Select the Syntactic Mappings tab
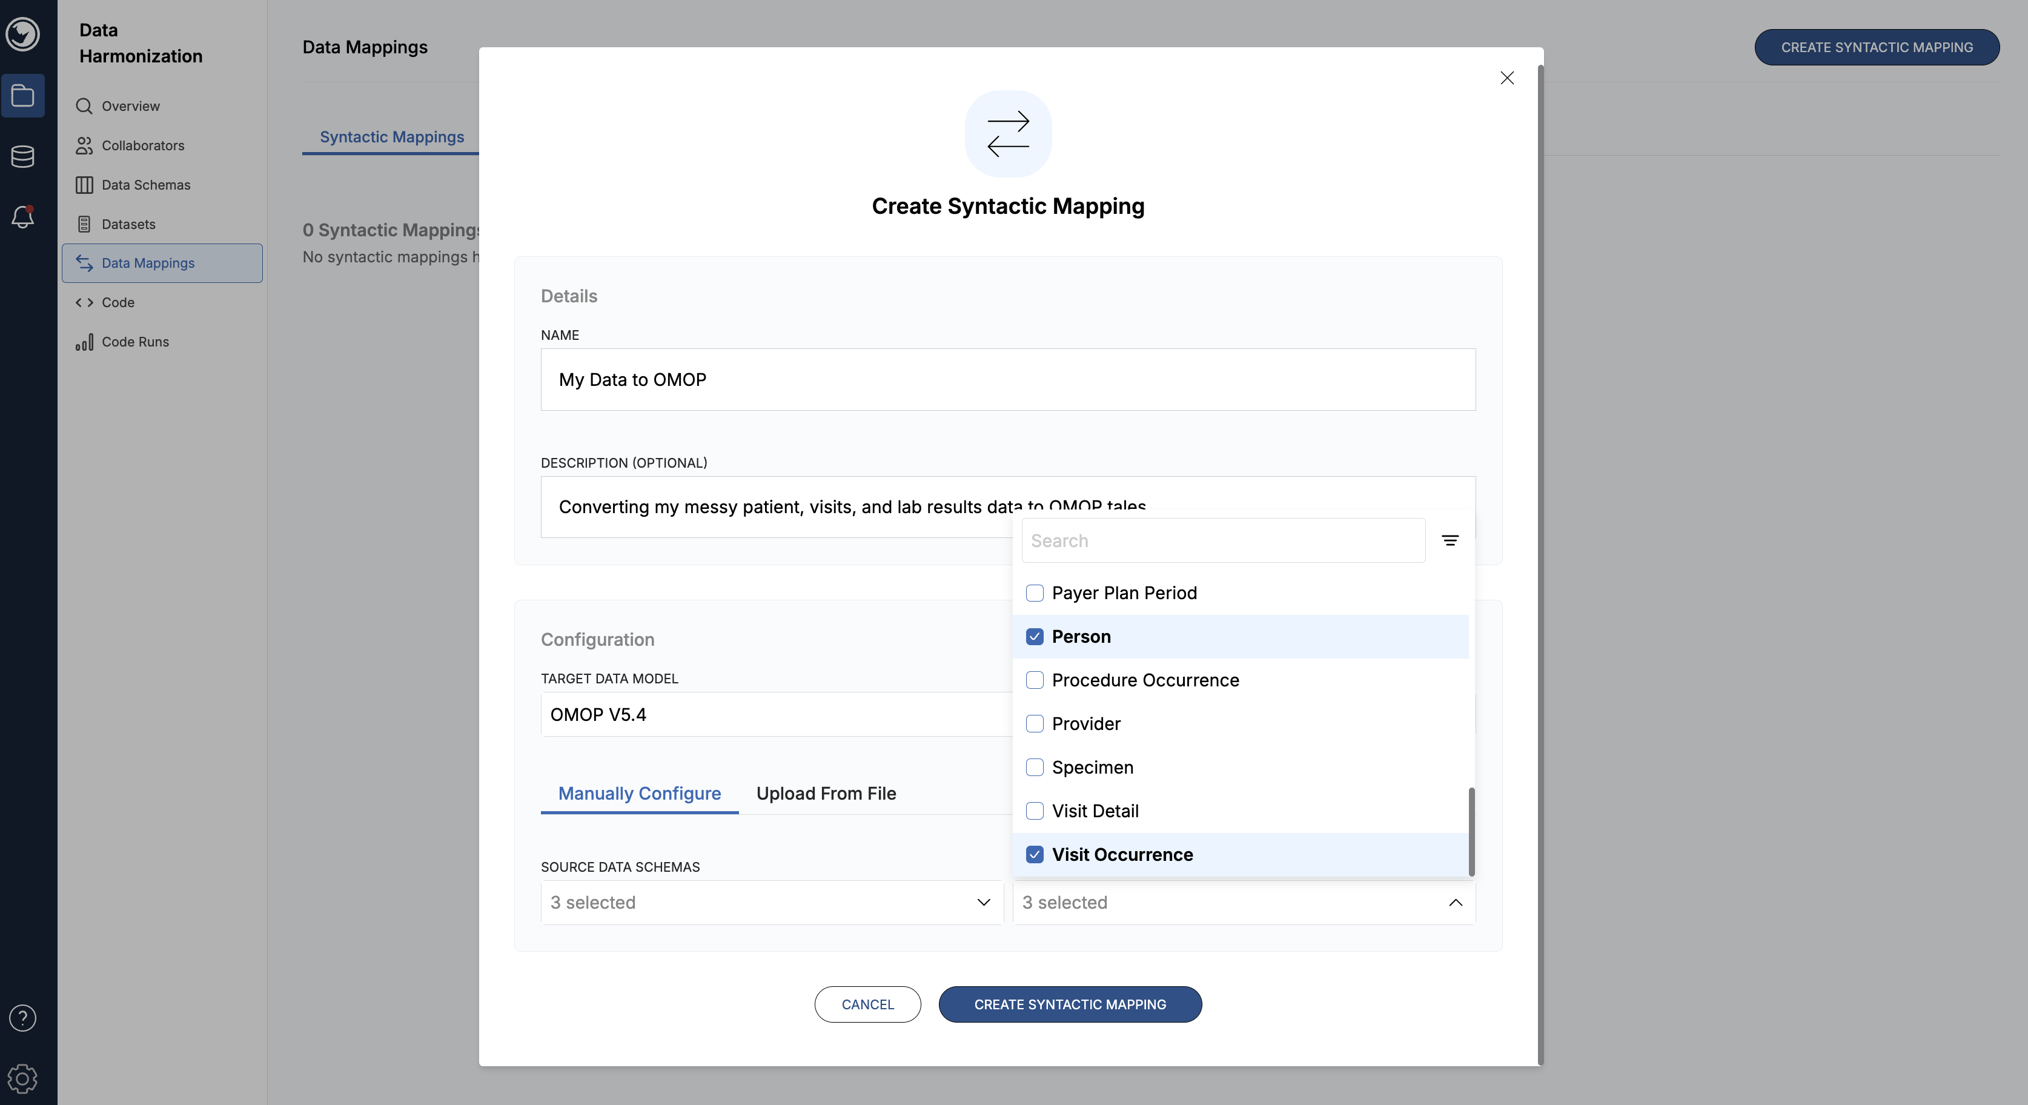 click(391, 136)
